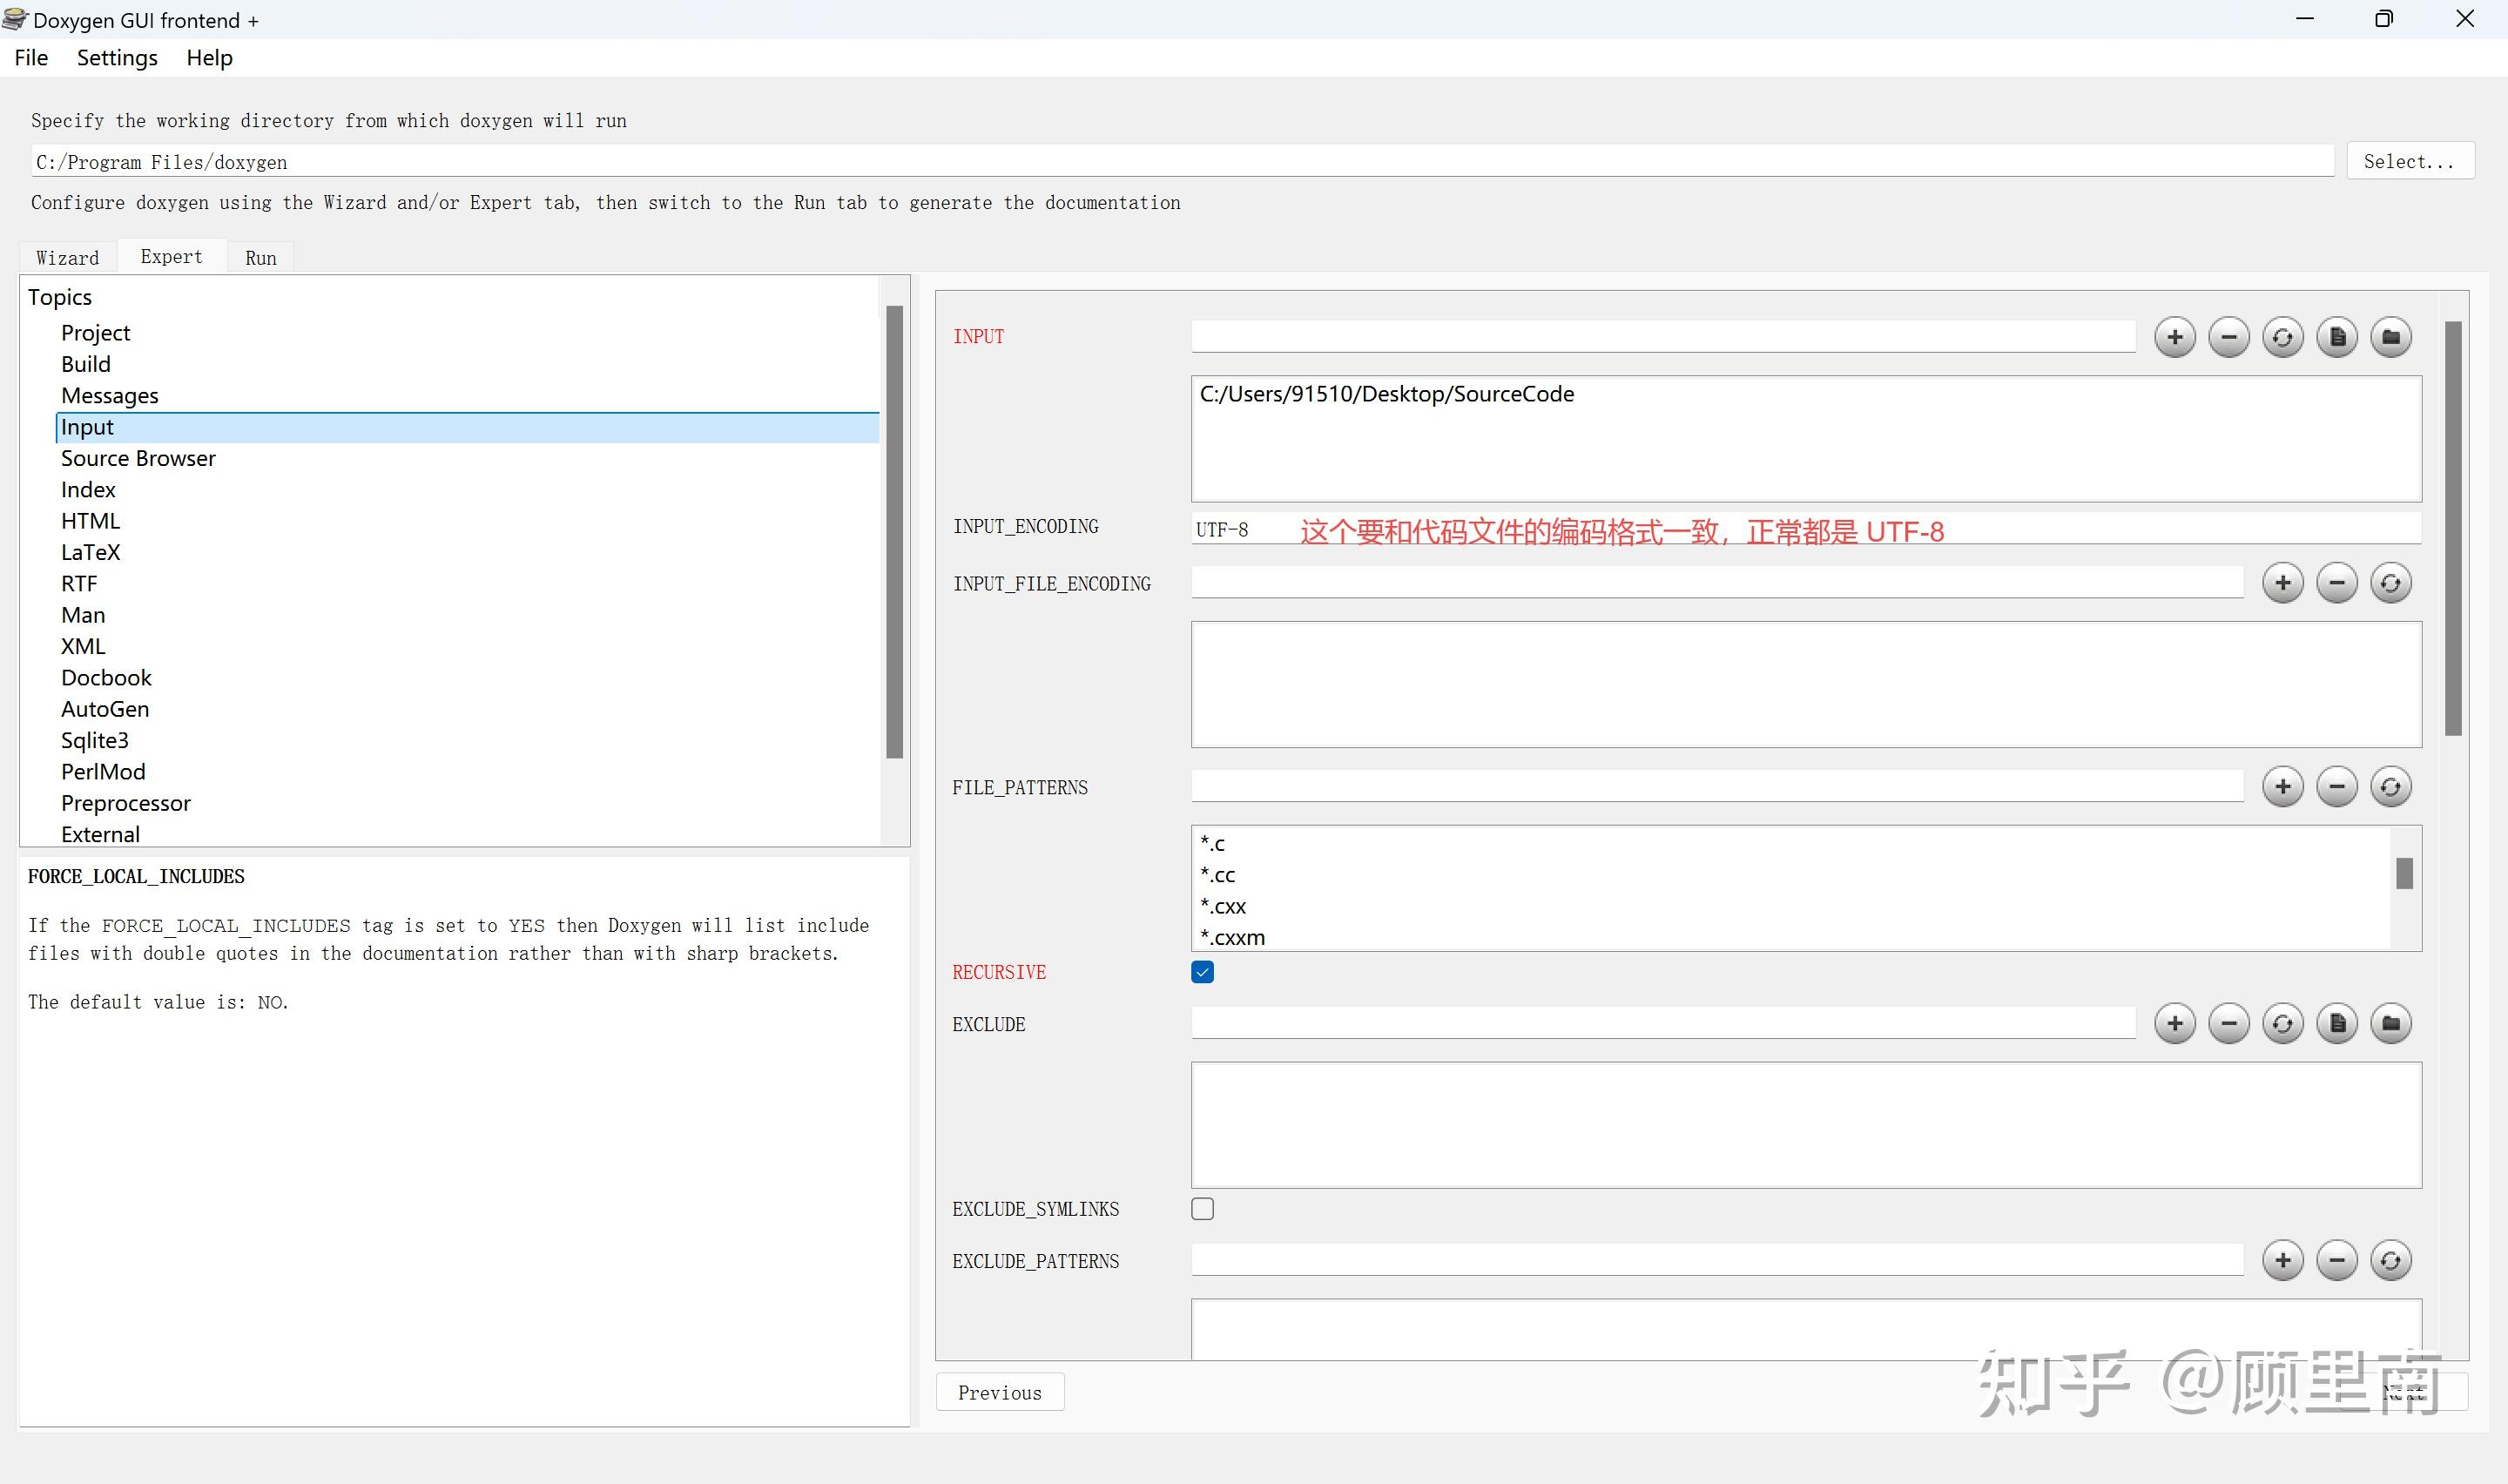
Task: Open the Settings menu
Action: coord(117,58)
